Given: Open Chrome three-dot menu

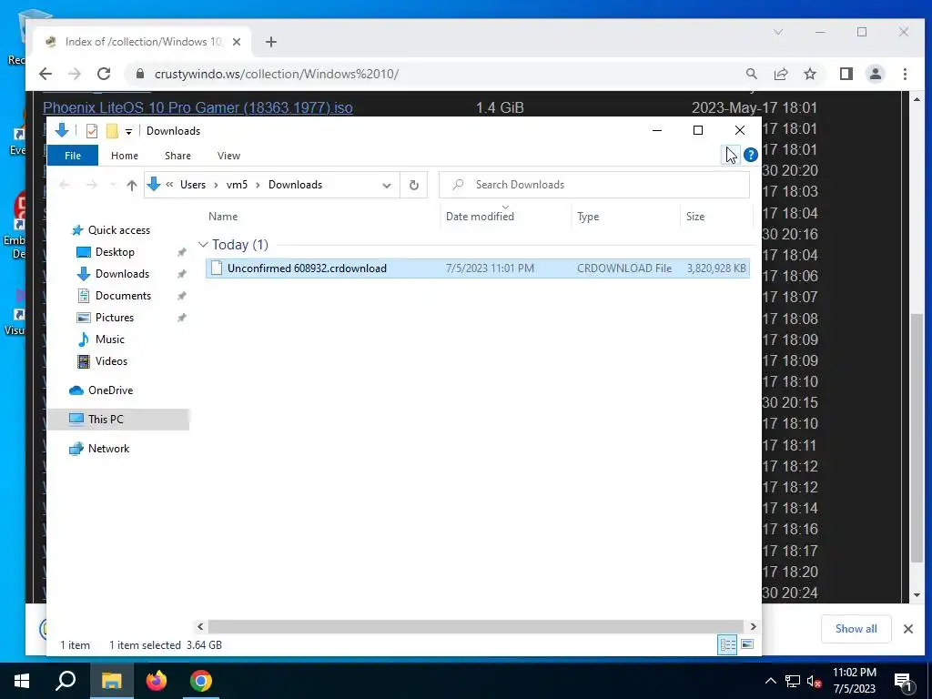Looking at the screenshot, I should pos(905,74).
